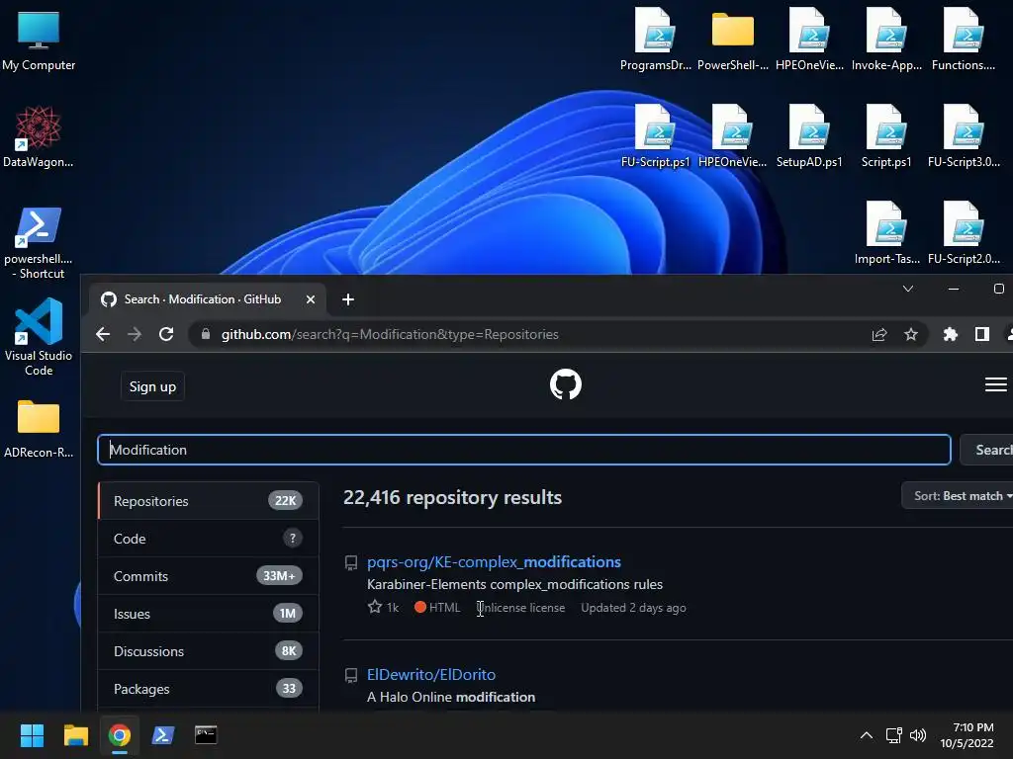
Task: Open Chrome extensions puzzle icon
Action: pyautogui.click(x=951, y=334)
